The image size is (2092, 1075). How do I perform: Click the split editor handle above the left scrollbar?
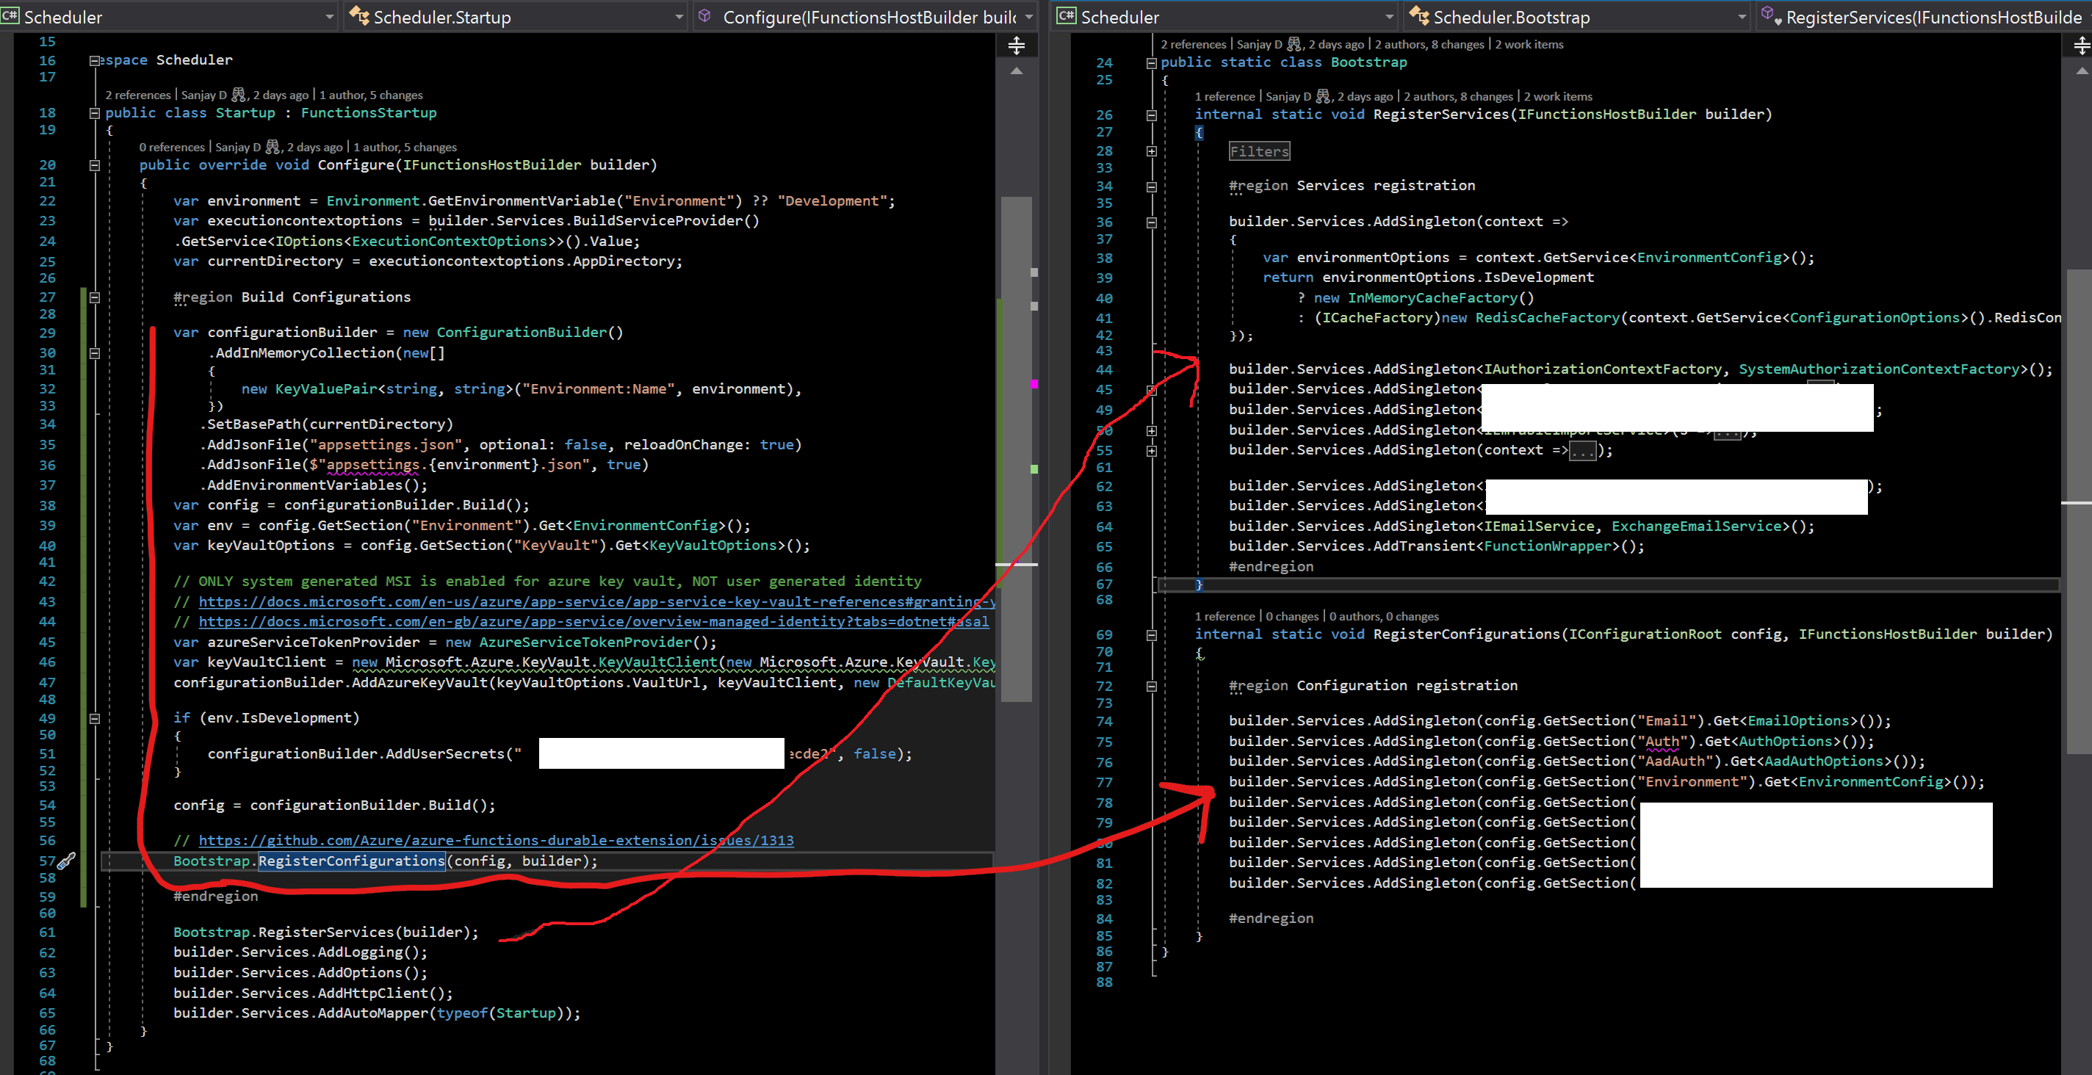1017,46
